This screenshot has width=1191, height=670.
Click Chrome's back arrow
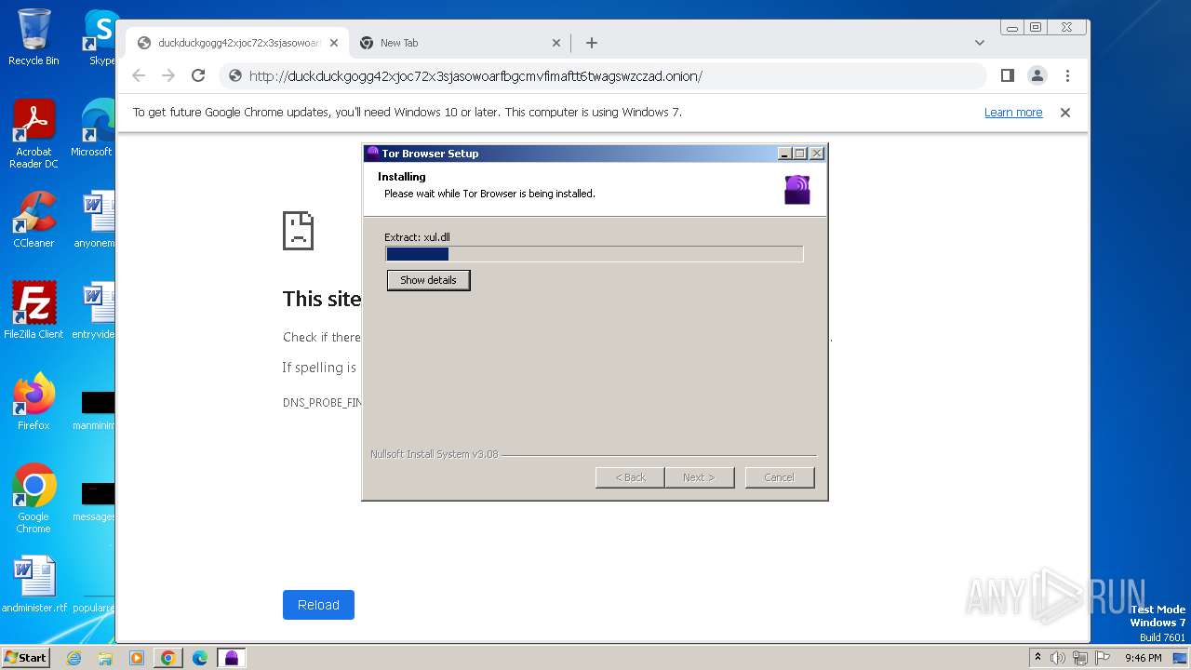pyautogui.click(x=139, y=76)
